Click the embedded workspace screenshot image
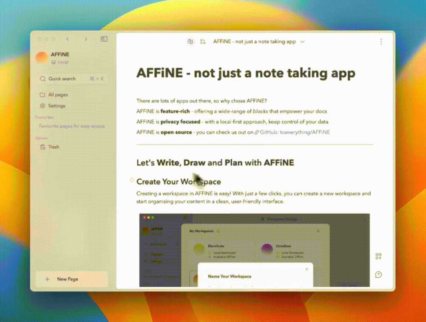426x322 pixels. click(x=255, y=250)
